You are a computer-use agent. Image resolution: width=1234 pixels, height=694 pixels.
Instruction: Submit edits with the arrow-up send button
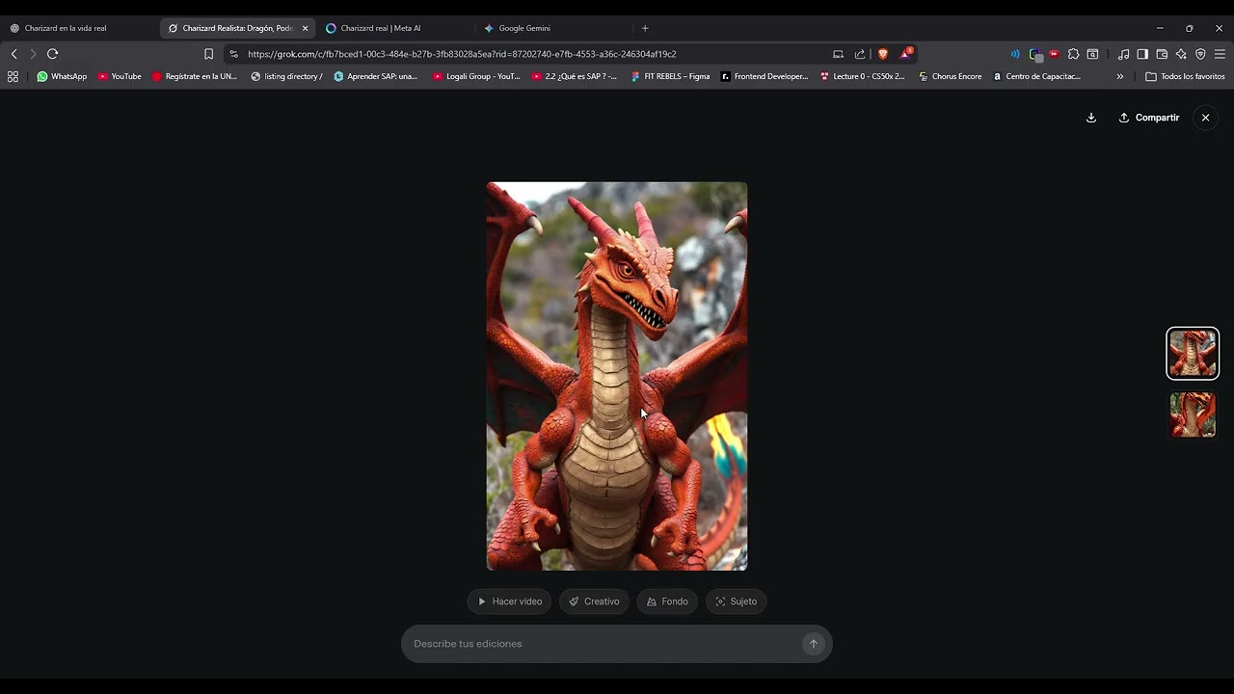pyautogui.click(x=813, y=644)
